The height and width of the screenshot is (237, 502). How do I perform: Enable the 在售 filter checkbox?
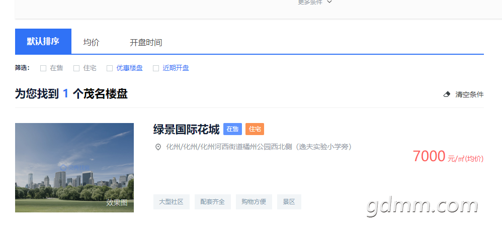click(x=43, y=68)
